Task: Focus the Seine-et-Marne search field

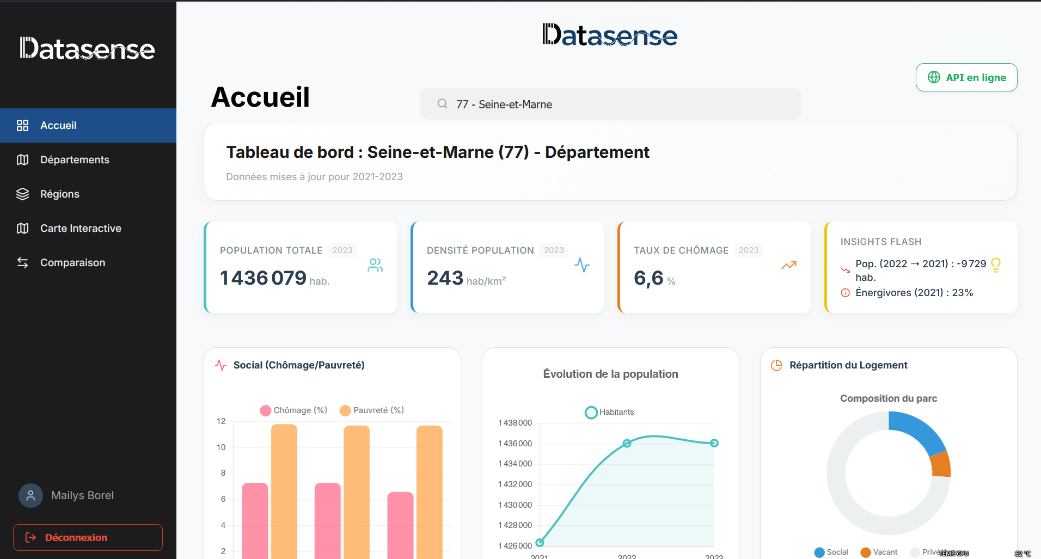Action: click(x=610, y=104)
